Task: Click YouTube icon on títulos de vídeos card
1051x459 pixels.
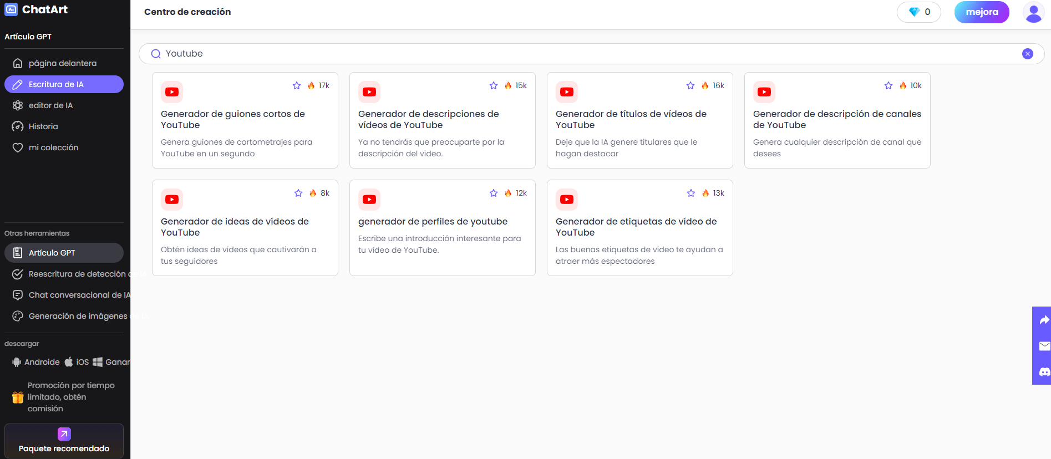Action: [x=567, y=92]
